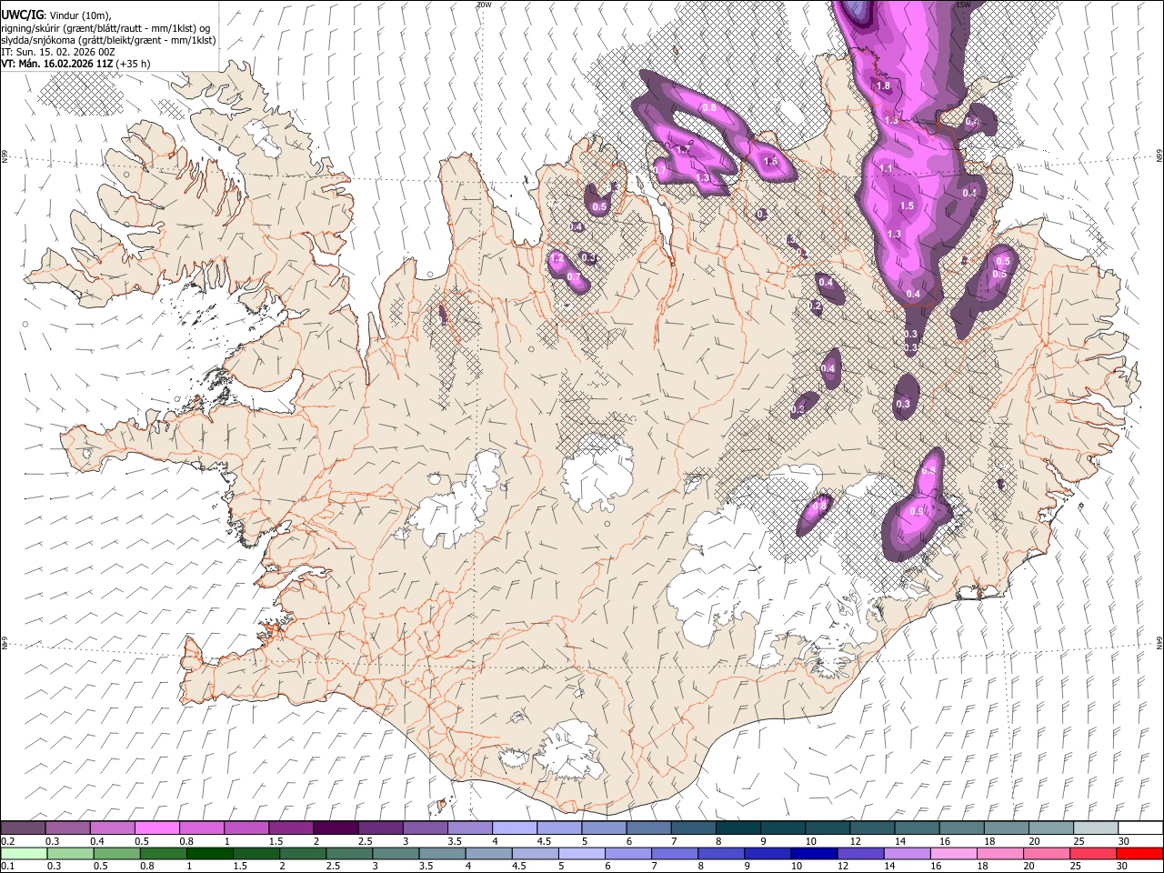The image size is (1164, 873).
Task: Click the 15W longitude label
Action: (x=963, y=5)
